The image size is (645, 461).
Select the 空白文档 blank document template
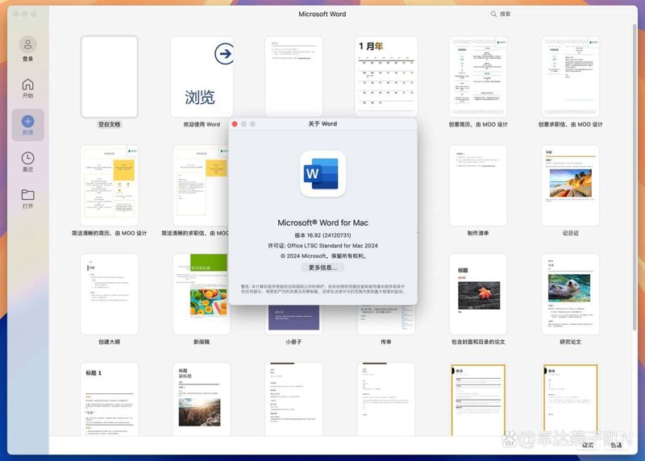pos(110,77)
